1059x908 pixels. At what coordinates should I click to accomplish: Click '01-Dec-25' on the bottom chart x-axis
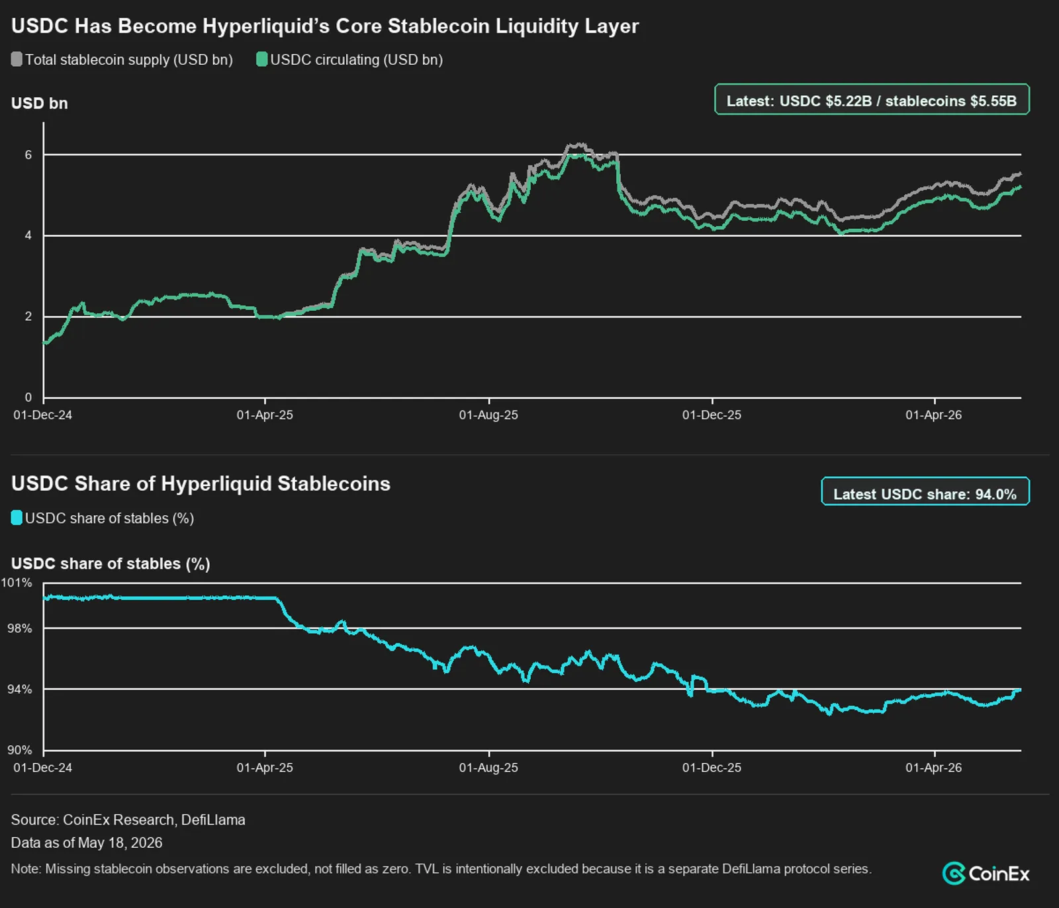[712, 767]
